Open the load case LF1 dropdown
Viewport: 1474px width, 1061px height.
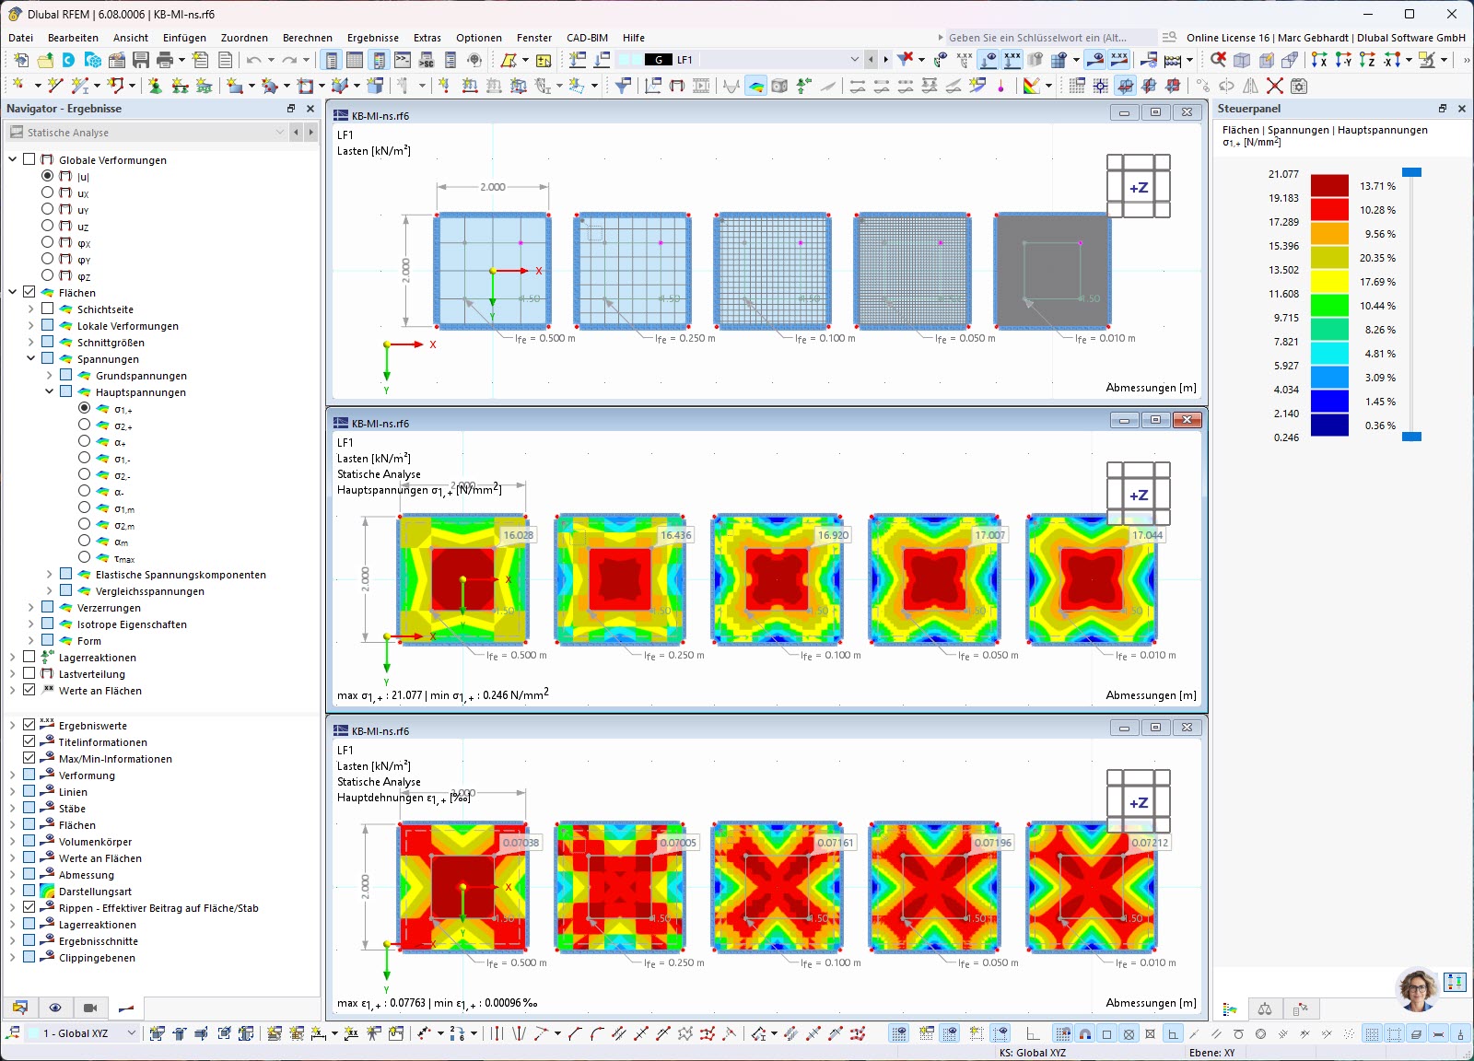pyautogui.click(x=855, y=60)
